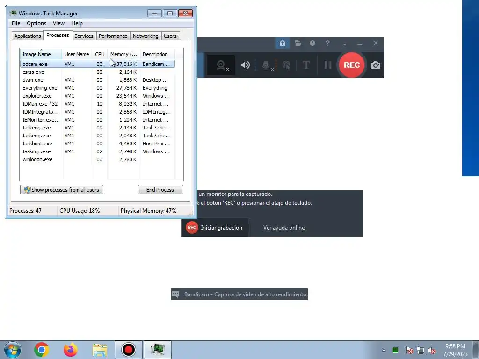This screenshot has width=479, height=359.
Task: Click the Iniciar grabacion button
Action: pyautogui.click(x=215, y=228)
